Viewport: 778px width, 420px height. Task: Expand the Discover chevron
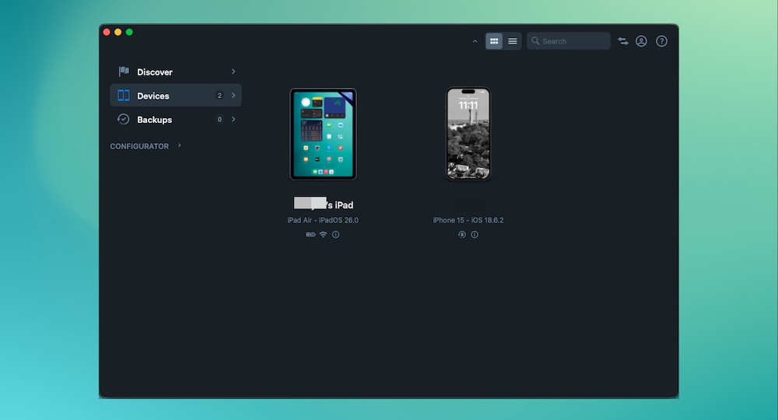click(233, 72)
